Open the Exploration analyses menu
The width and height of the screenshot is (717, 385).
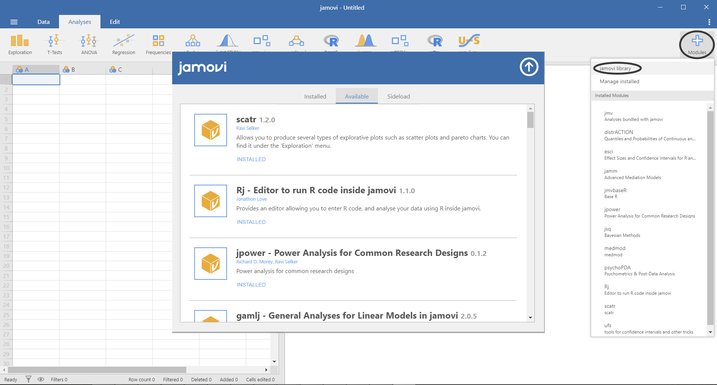point(20,44)
